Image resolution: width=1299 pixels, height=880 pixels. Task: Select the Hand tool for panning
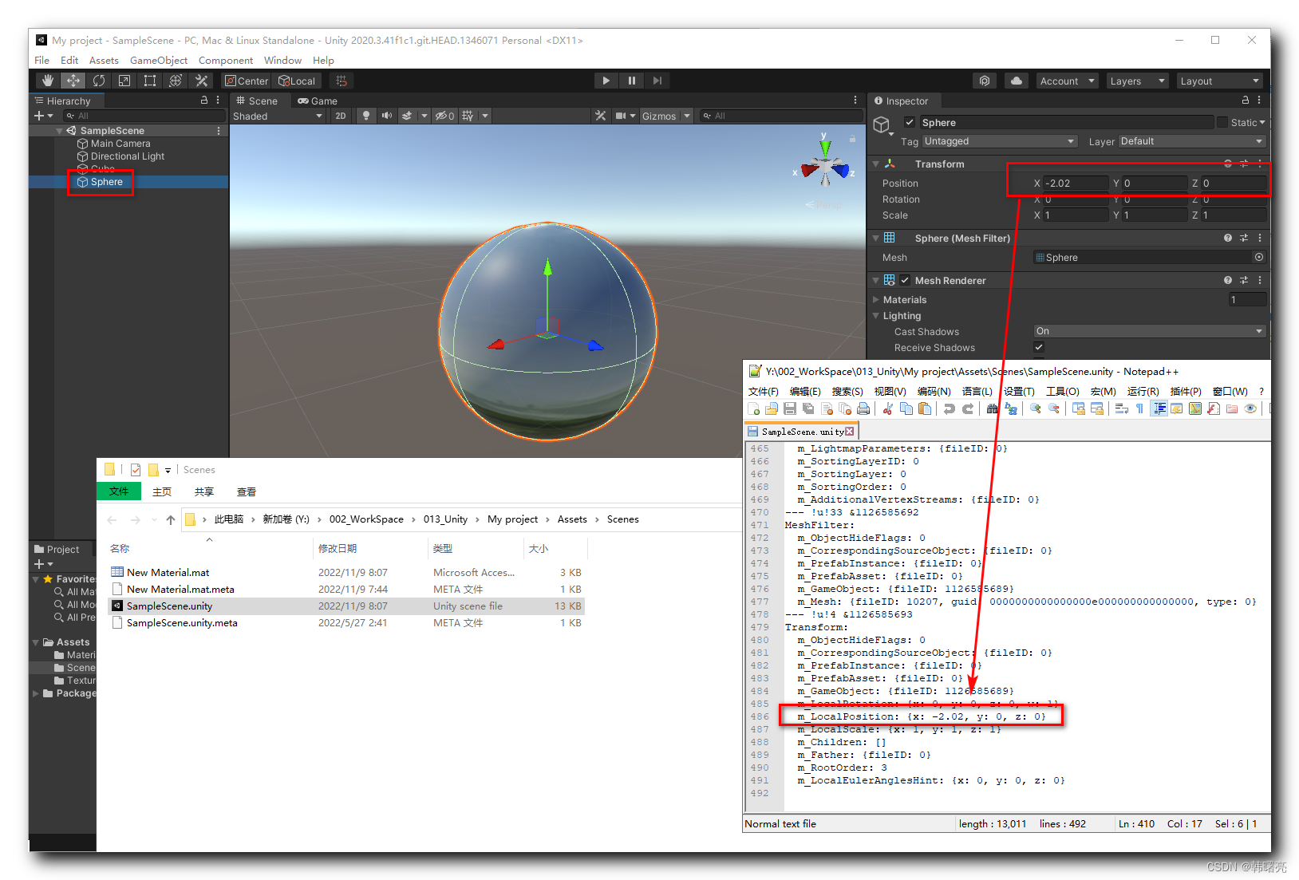click(x=47, y=80)
